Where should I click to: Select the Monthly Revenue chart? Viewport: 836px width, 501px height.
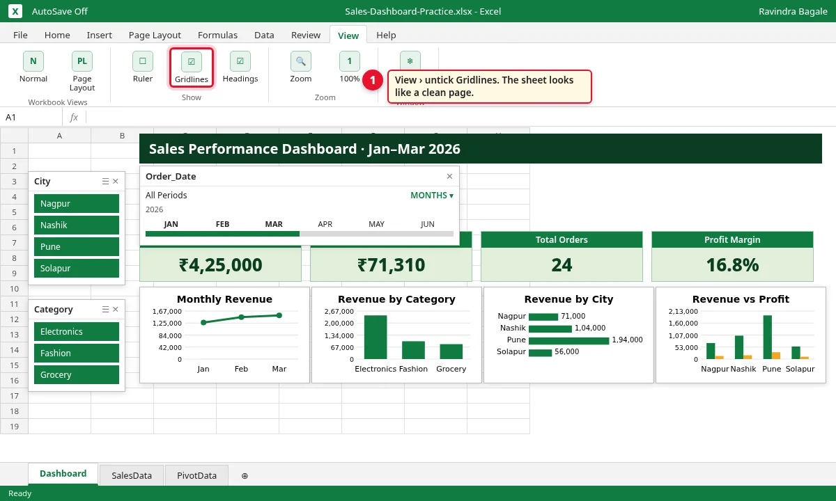pyautogui.click(x=224, y=335)
